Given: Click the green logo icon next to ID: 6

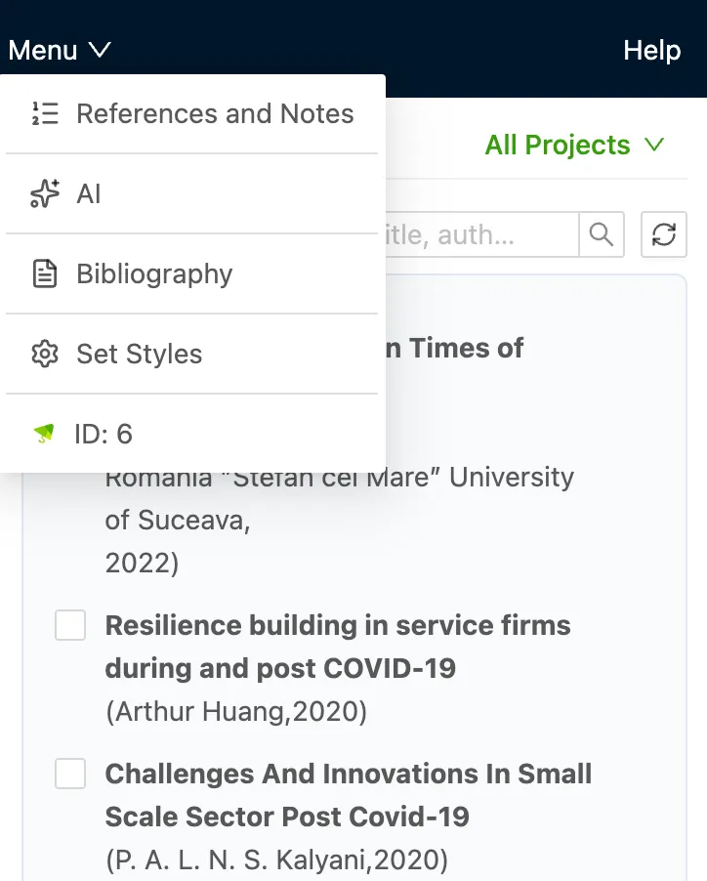Looking at the screenshot, I should (44, 434).
